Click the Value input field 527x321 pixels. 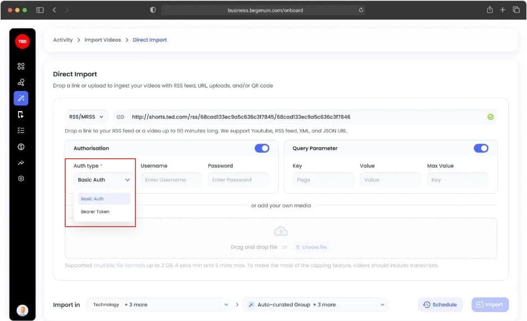tap(390, 180)
